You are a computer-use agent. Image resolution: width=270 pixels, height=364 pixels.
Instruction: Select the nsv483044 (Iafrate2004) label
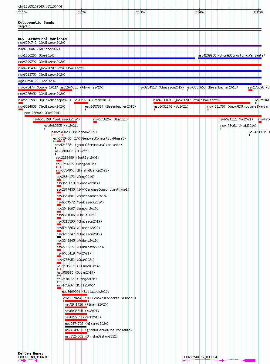click(x=39, y=49)
